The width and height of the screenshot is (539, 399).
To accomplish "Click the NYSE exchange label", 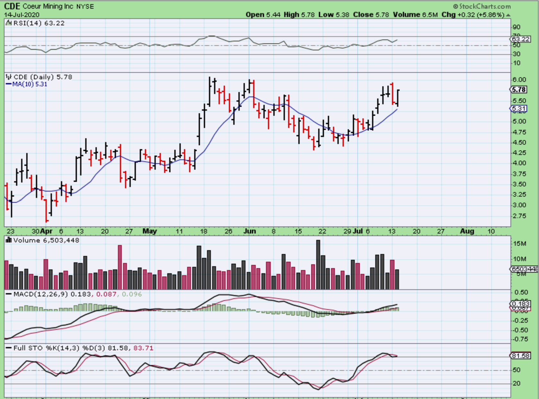I will pos(85,6).
